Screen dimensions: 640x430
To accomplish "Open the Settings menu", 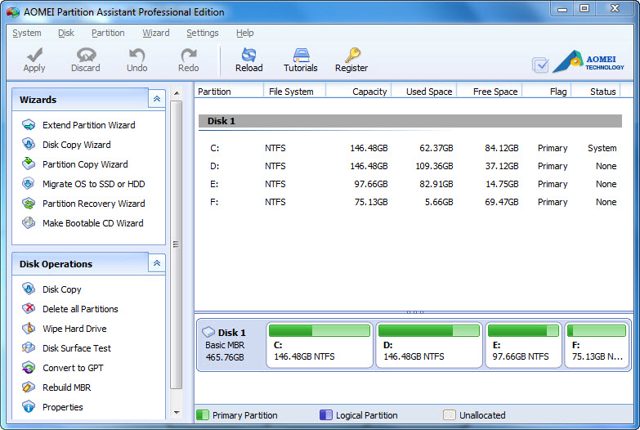I will (203, 33).
